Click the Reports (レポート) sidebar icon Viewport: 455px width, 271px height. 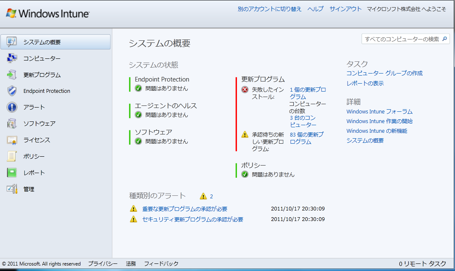tap(12, 173)
